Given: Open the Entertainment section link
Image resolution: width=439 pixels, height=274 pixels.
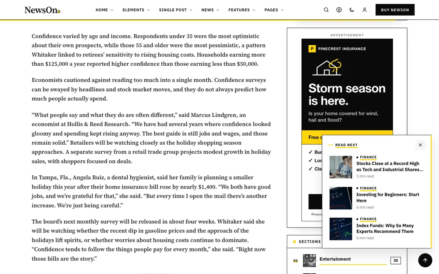Looking at the screenshot, I should 335,259.
